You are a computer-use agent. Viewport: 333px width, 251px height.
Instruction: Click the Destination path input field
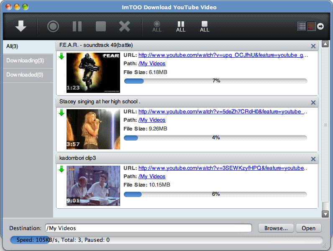pyautogui.click(x=149, y=228)
